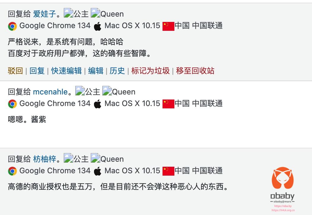Click the Apple logo in first comment
Screen dimensions: 312x215
coord(98,26)
